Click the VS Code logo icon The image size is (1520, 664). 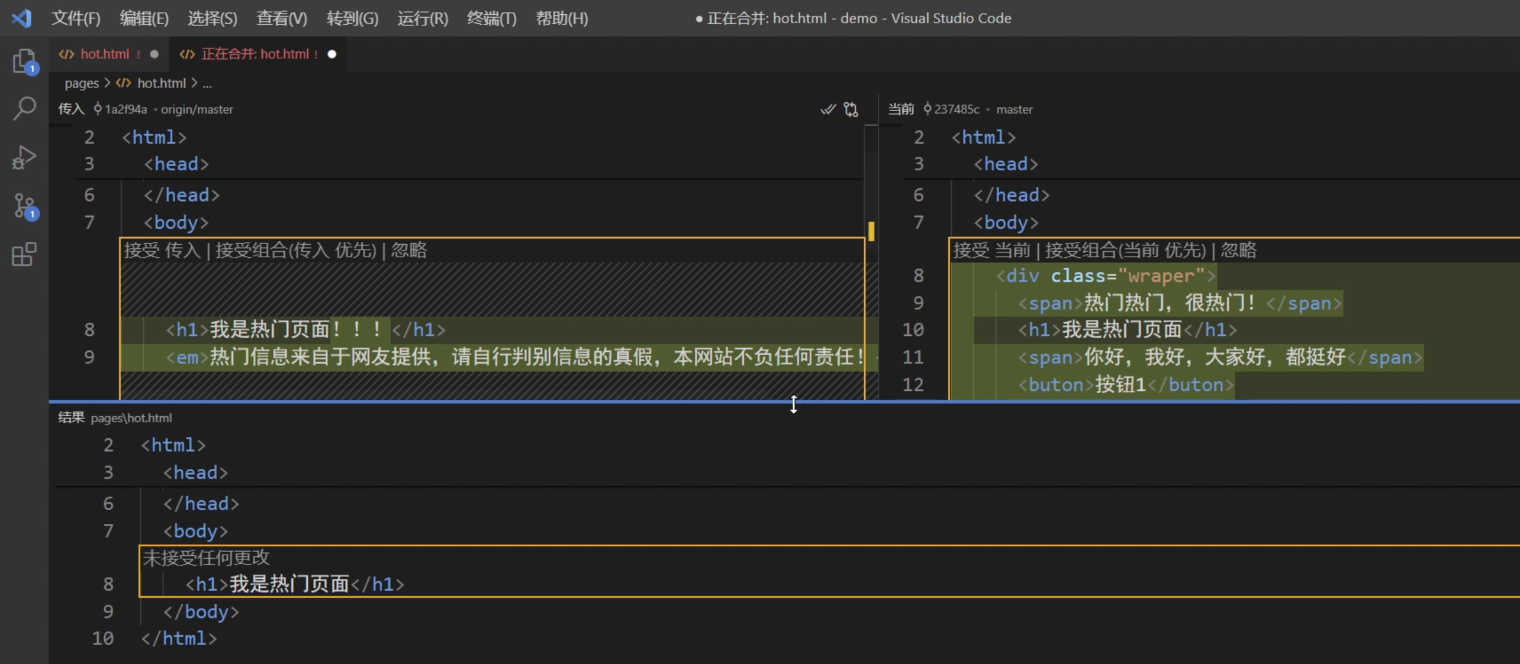click(x=21, y=18)
